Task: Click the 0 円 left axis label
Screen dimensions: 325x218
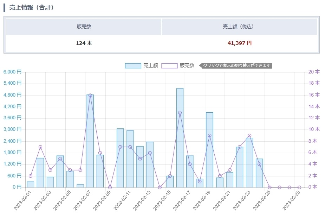Action: click(x=17, y=187)
